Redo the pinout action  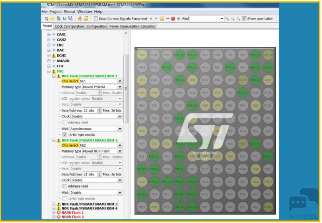pyautogui.click(x=156, y=19)
